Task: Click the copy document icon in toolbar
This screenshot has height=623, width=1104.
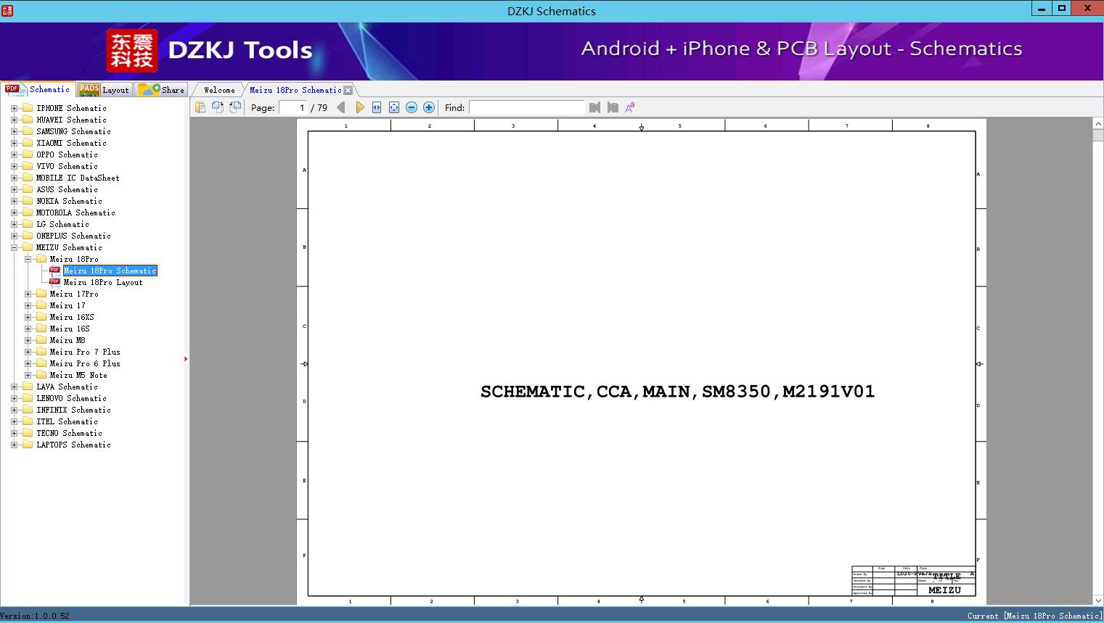Action: pos(200,107)
